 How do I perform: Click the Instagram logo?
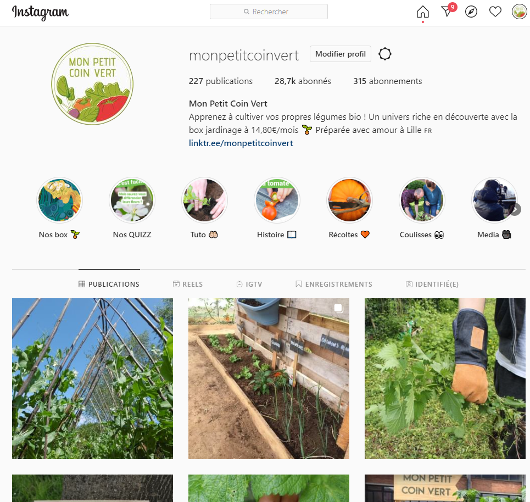pos(40,12)
